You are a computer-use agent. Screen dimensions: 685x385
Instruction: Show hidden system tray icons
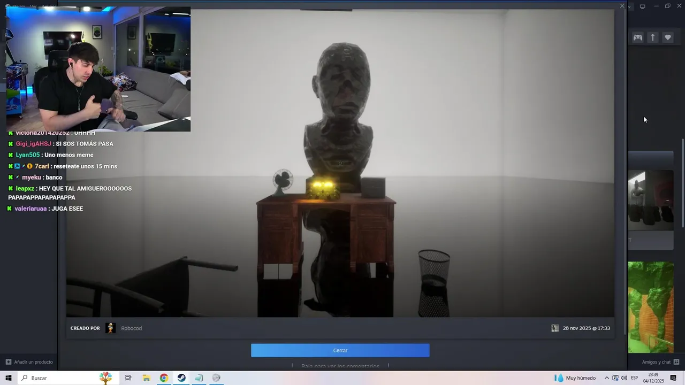point(606,378)
